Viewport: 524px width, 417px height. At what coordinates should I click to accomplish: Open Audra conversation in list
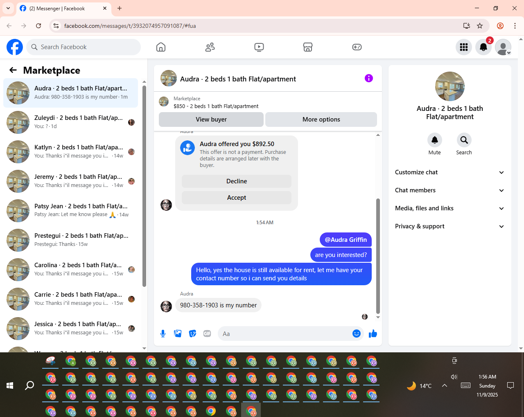[70, 93]
